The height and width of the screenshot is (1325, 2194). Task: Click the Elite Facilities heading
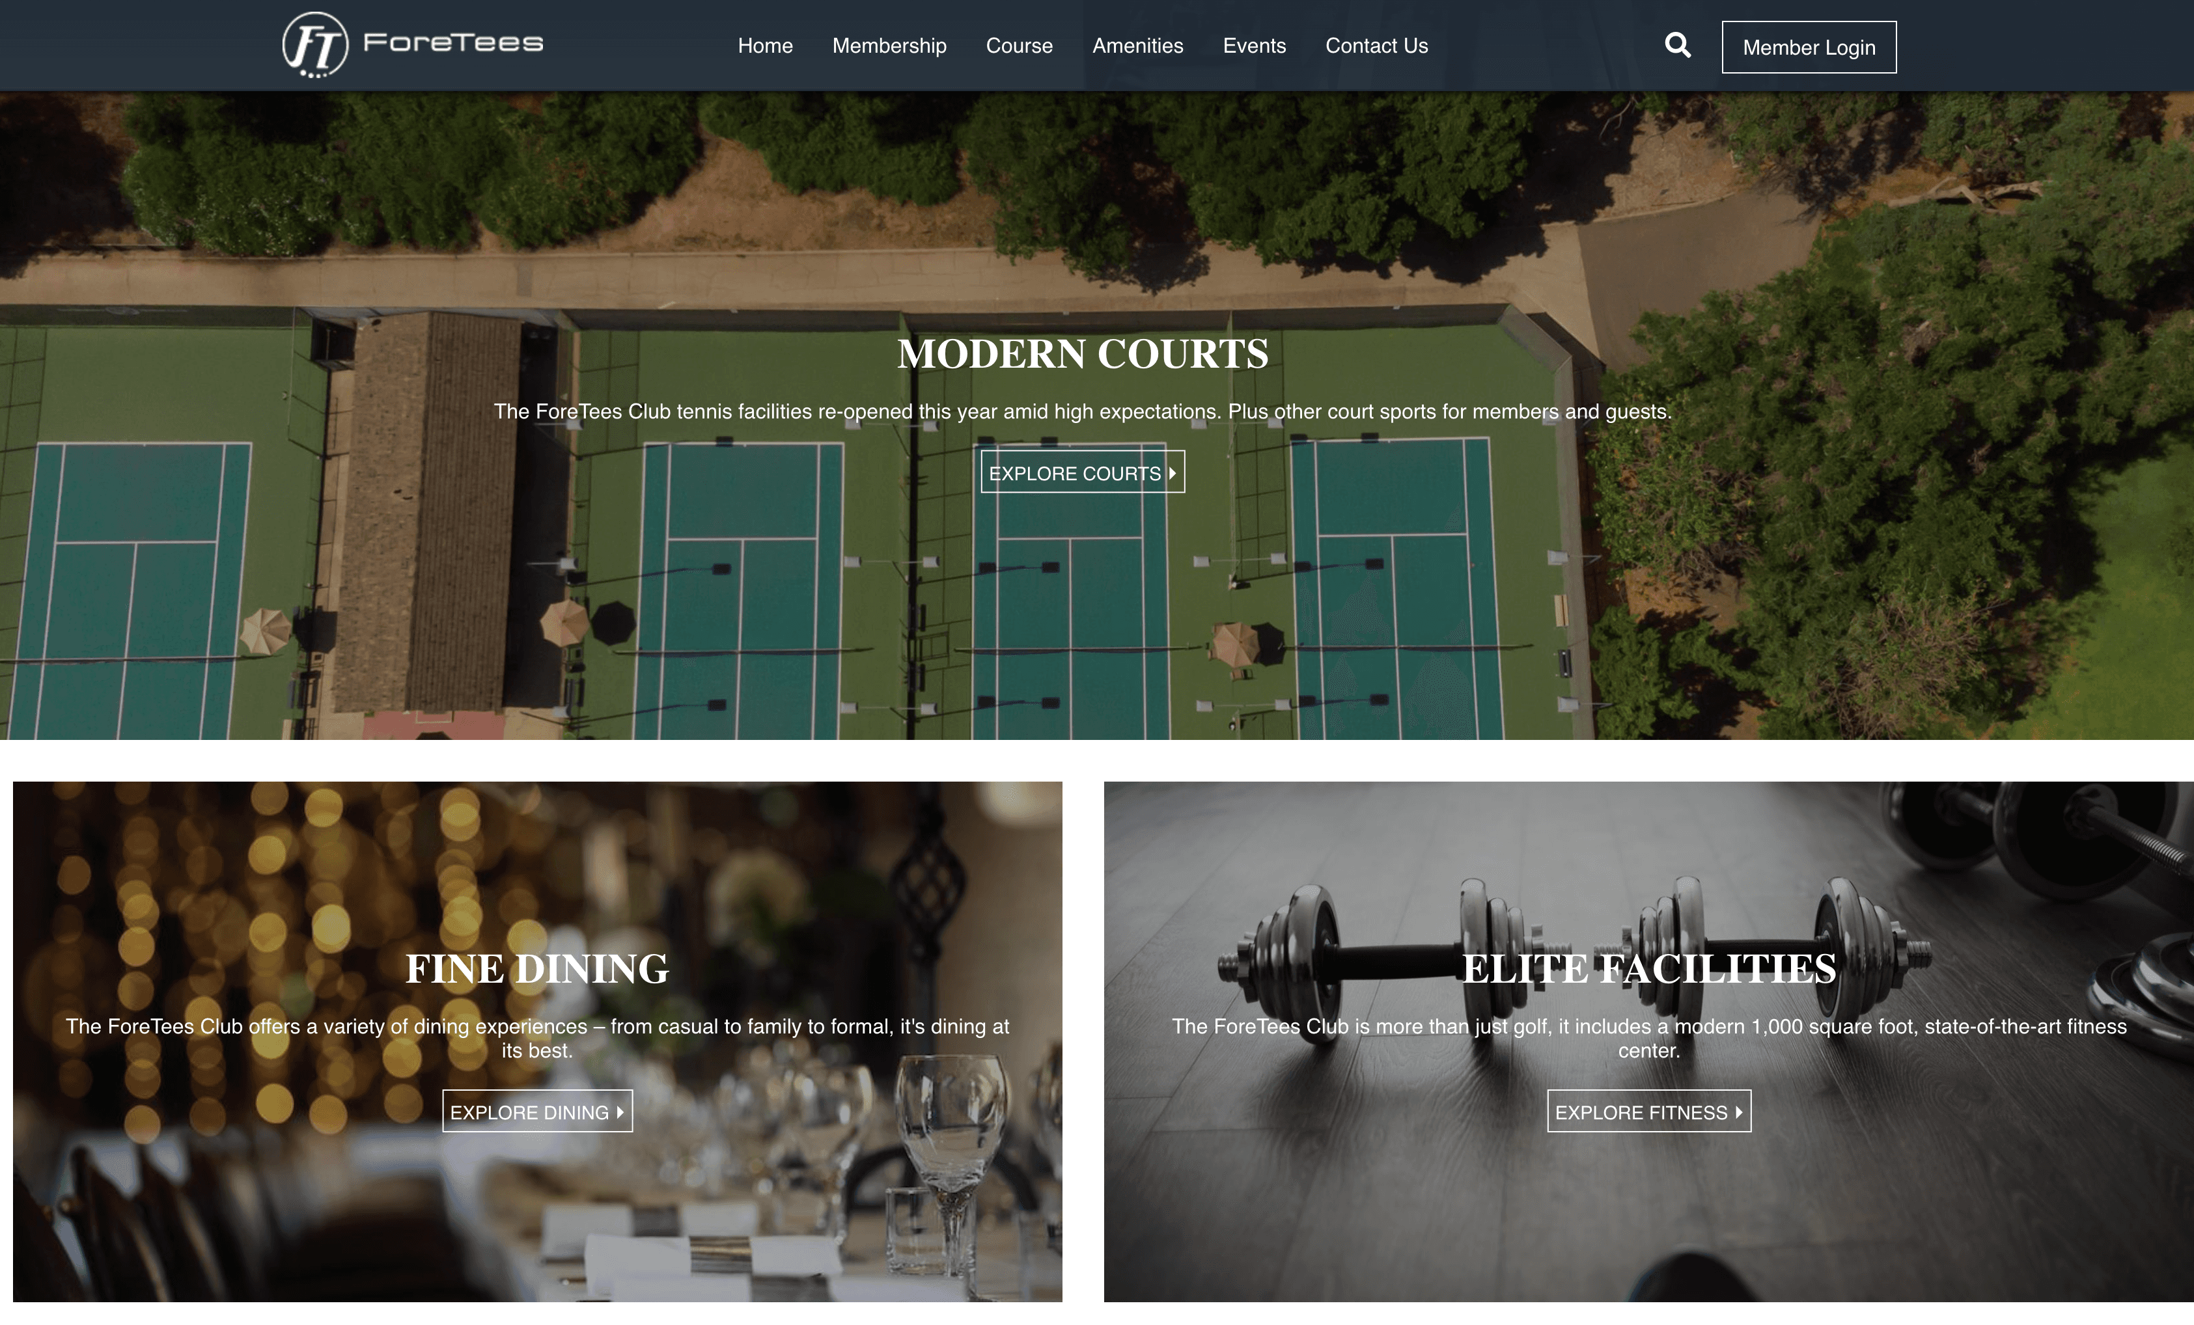1649,968
